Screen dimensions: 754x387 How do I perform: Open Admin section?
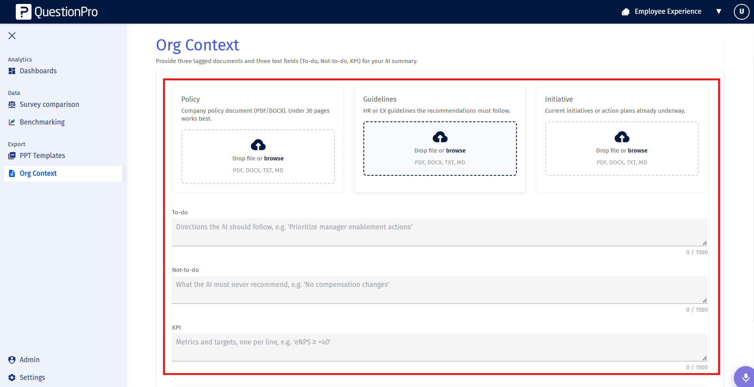click(30, 360)
